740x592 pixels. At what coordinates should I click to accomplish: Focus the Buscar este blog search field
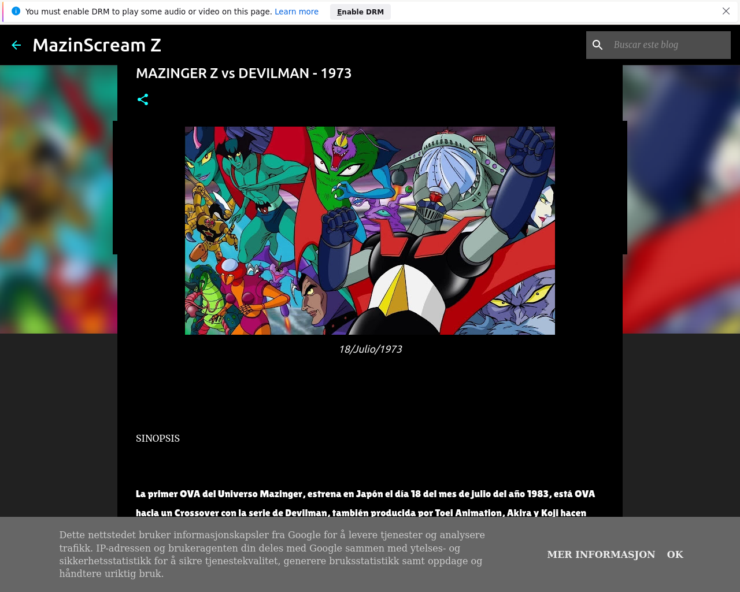coord(668,45)
